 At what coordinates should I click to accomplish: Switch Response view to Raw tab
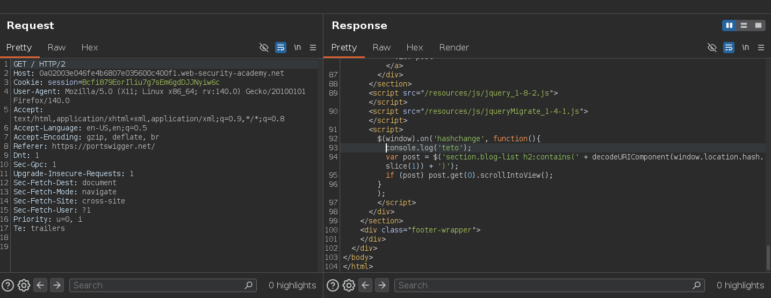pos(381,47)
